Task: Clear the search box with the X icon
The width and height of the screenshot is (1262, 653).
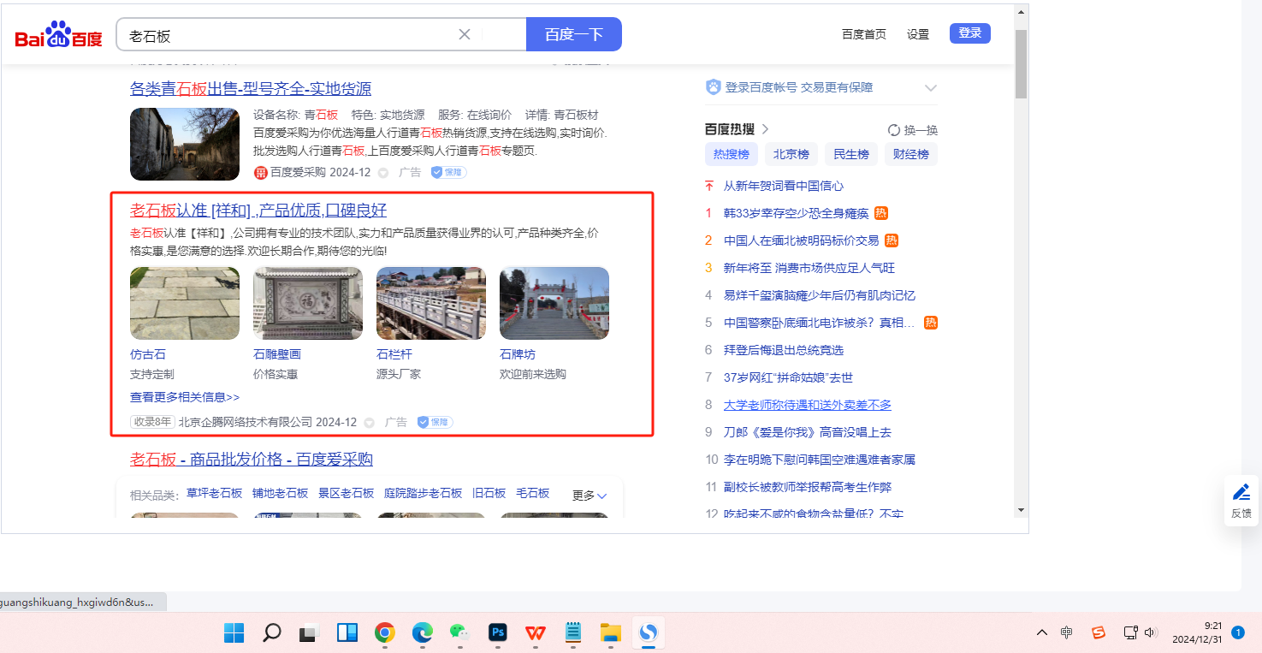Action: [465, 34]
